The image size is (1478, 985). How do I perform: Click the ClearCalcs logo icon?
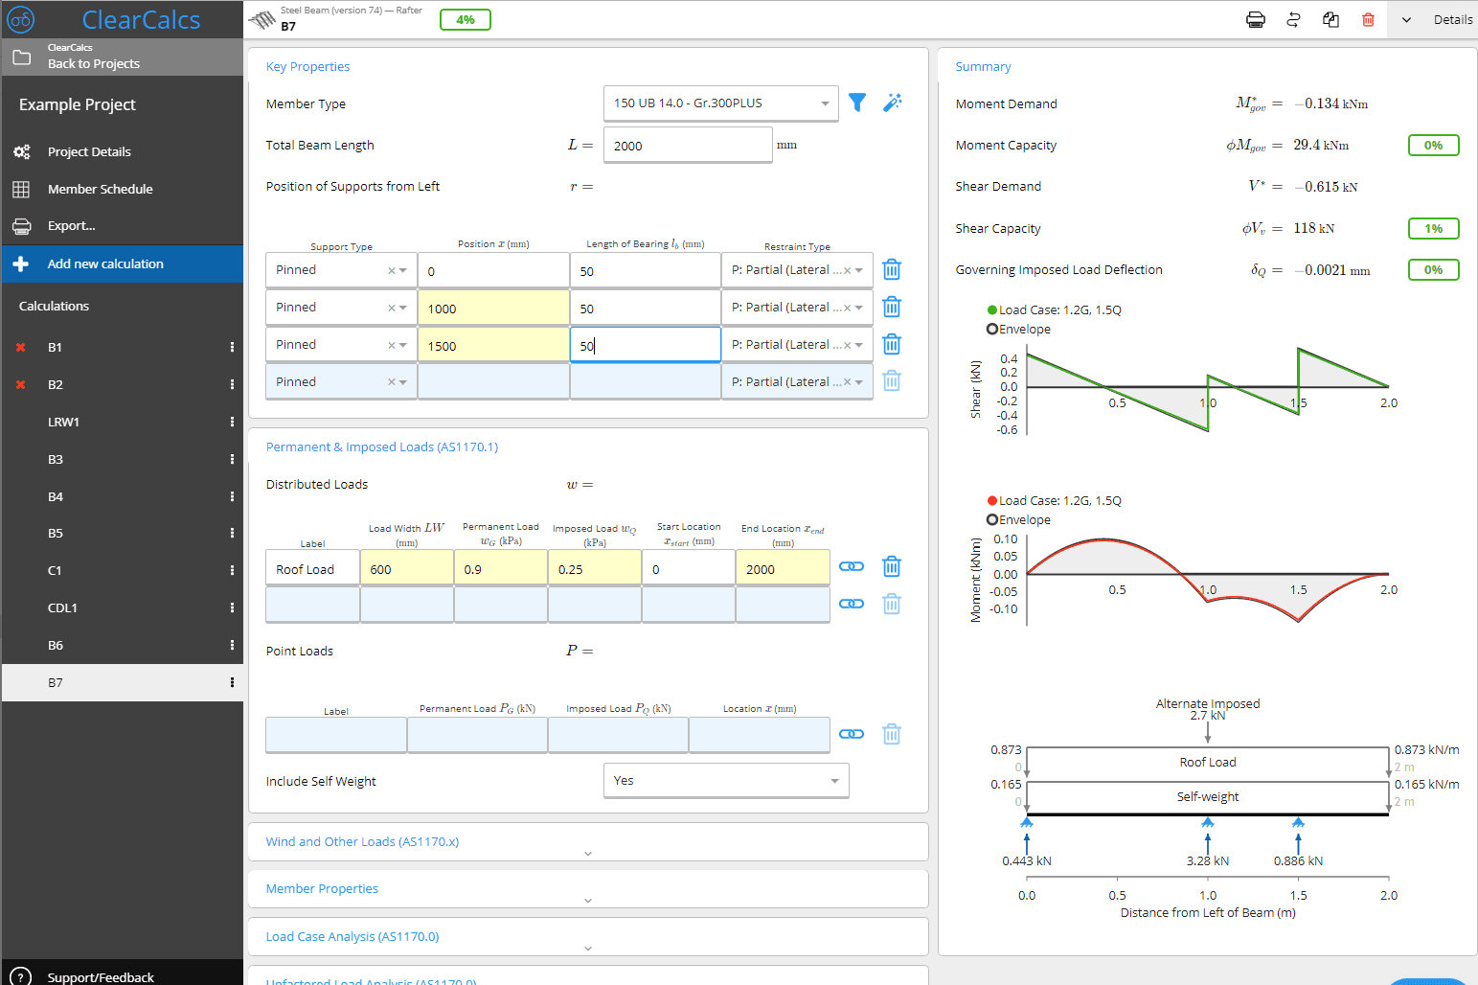pos(20,18)
